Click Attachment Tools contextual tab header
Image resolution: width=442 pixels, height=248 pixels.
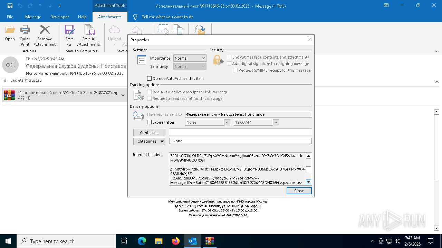(110, 6)
